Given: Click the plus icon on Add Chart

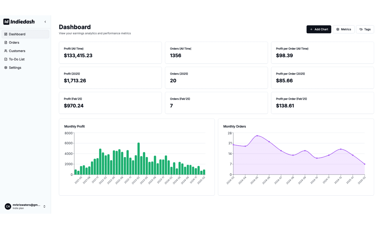Looking at the screenshot, I should coord(311,29).
